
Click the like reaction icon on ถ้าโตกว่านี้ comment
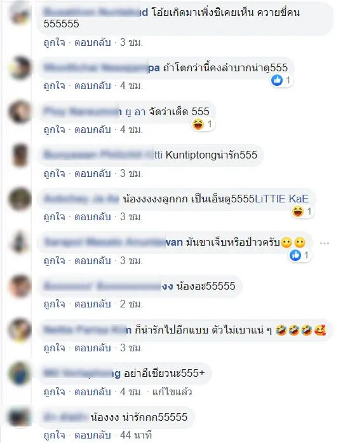tap(276, 80)
